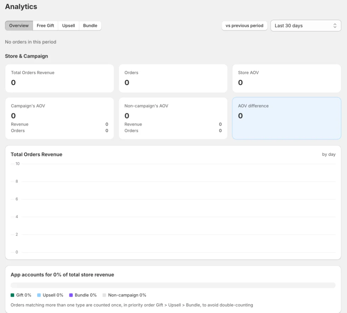347x313 pixels.
Task: Click the 10 label on chart y-axis
Action: point(17,164)
